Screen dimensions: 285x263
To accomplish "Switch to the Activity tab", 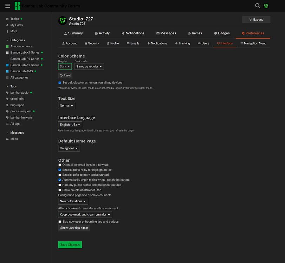I will (102, 33).
